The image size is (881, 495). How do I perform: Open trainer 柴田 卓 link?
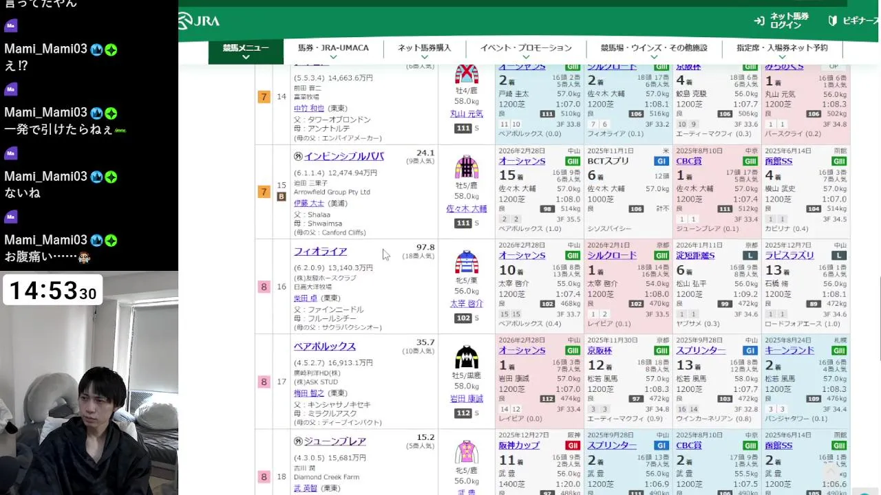pyautogui.click(x=304, y=298)
